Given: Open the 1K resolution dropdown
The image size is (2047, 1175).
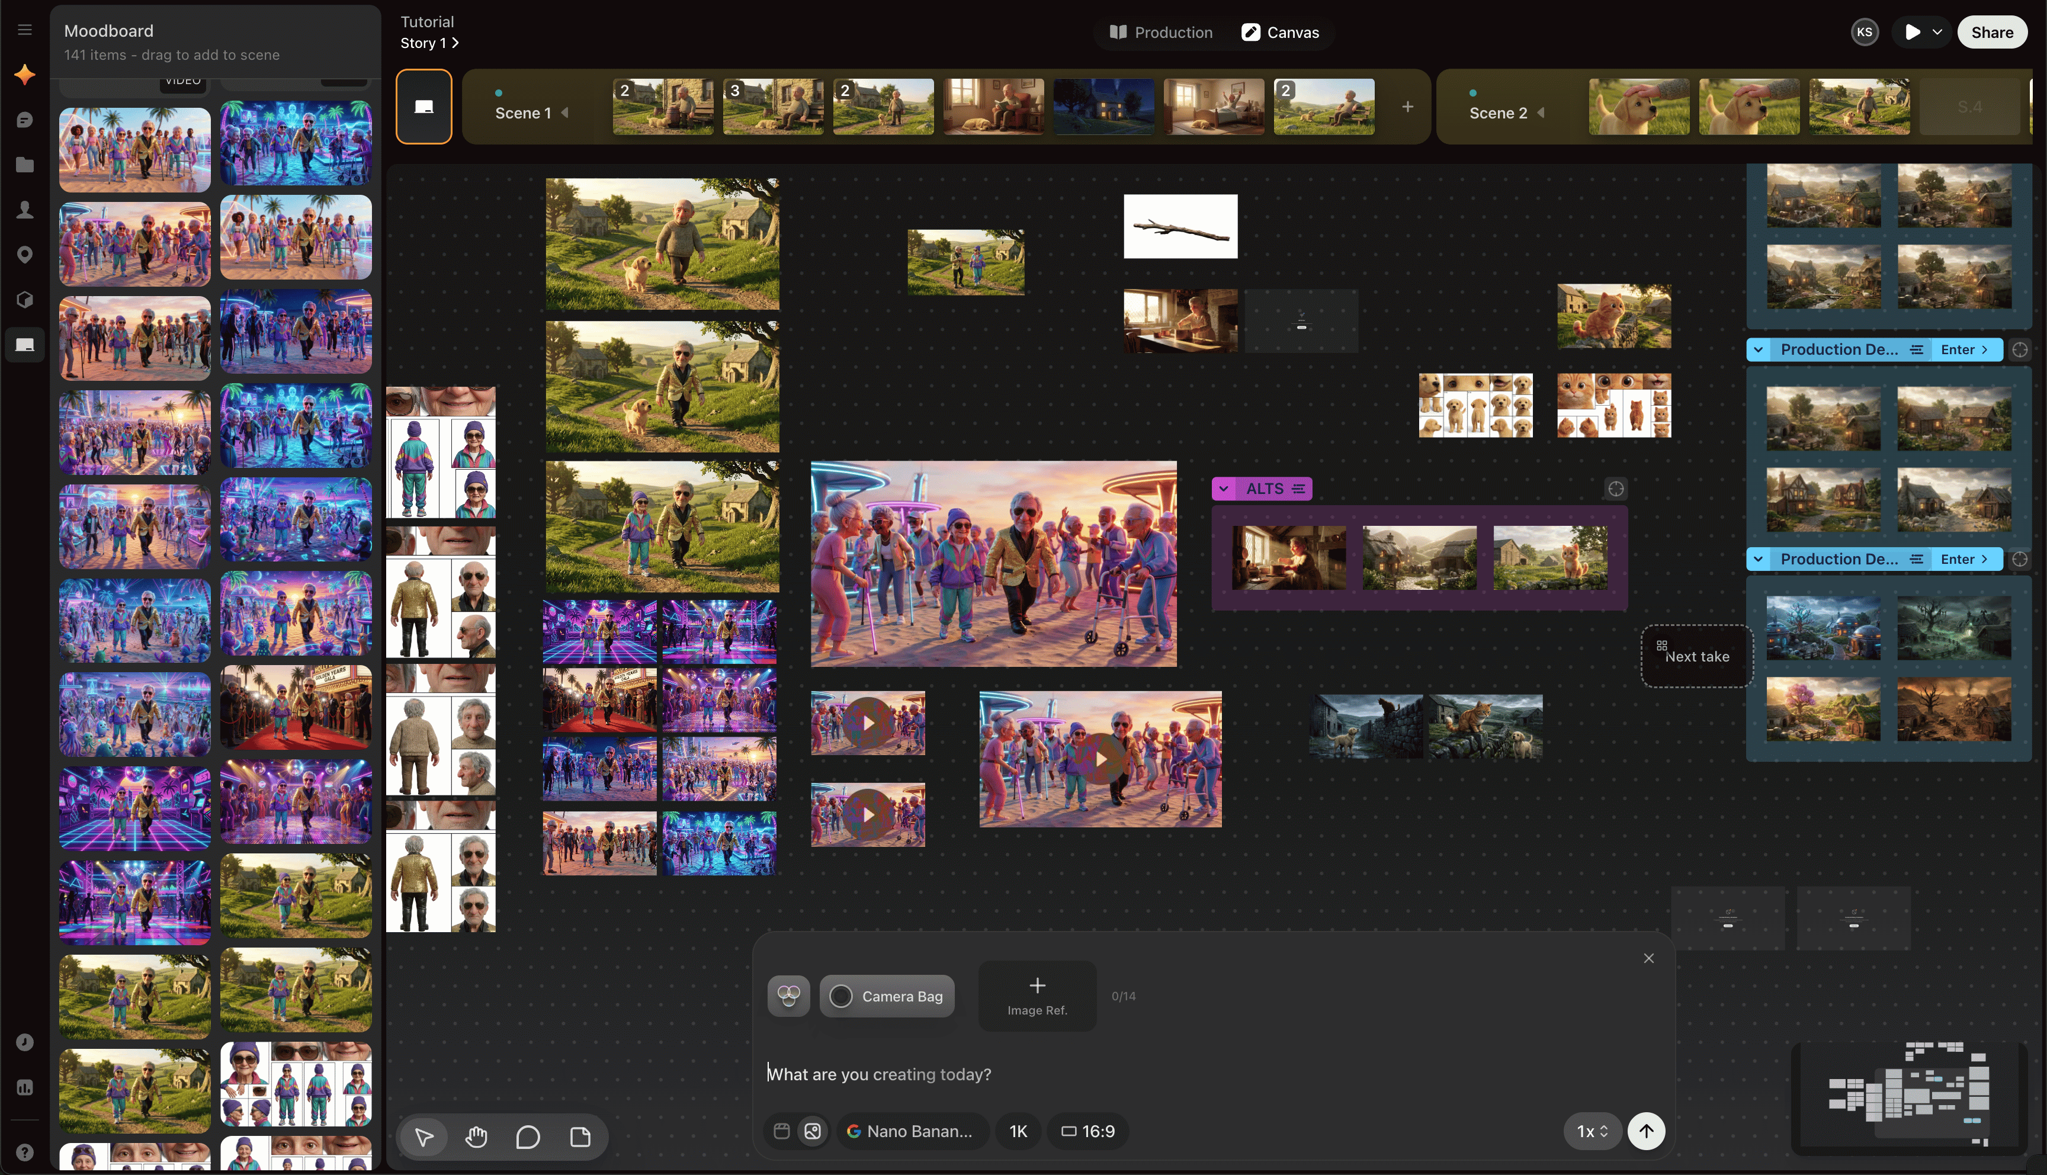Looking at the screenshot, I should pos(1018,1131).
